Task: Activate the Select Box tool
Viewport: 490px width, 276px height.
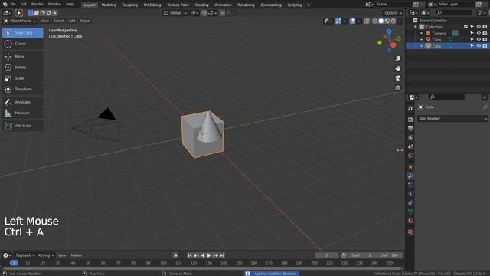Action: (22, 33)
